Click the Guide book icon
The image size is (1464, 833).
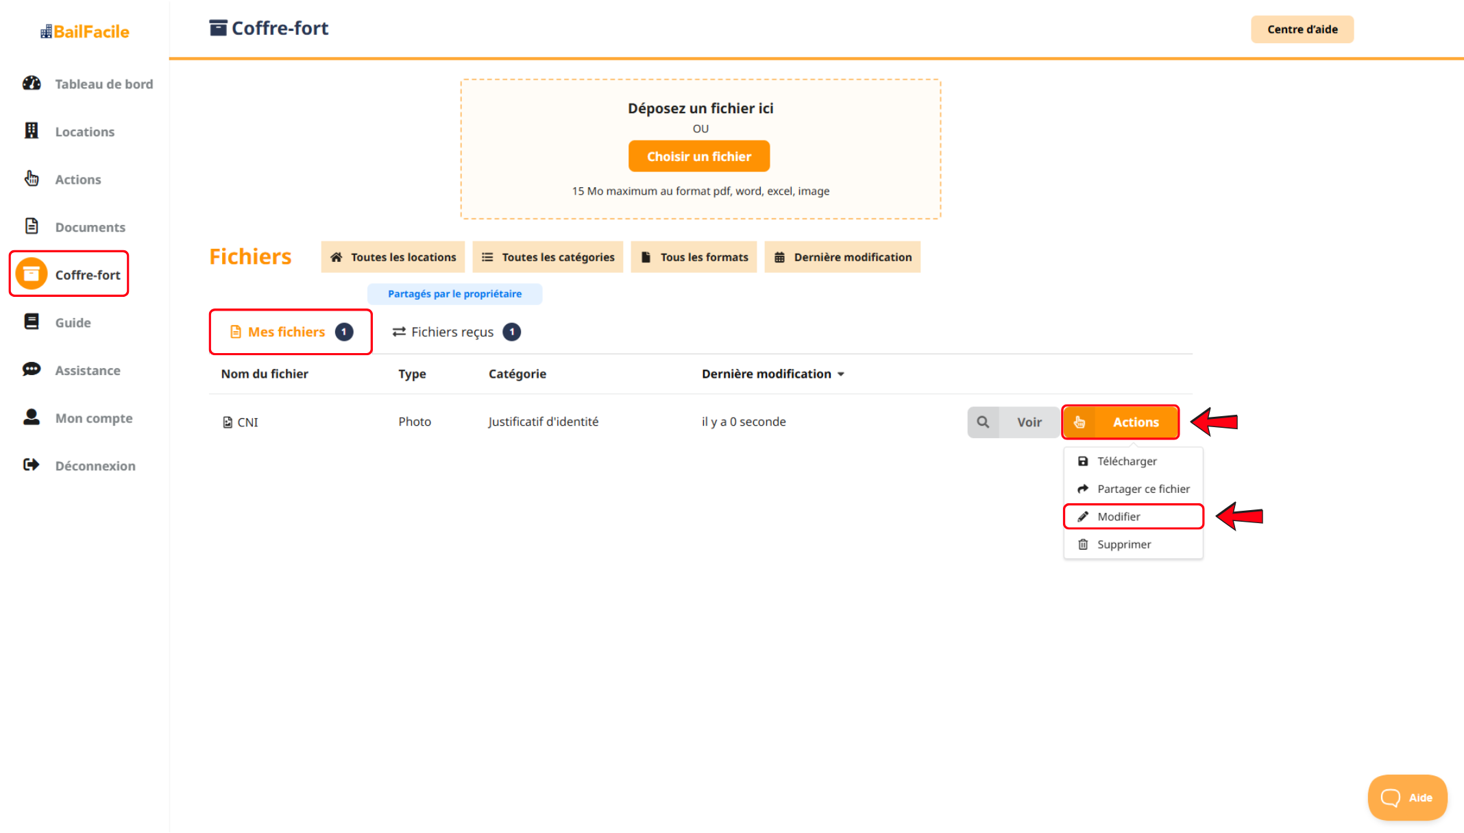[32, 322]
